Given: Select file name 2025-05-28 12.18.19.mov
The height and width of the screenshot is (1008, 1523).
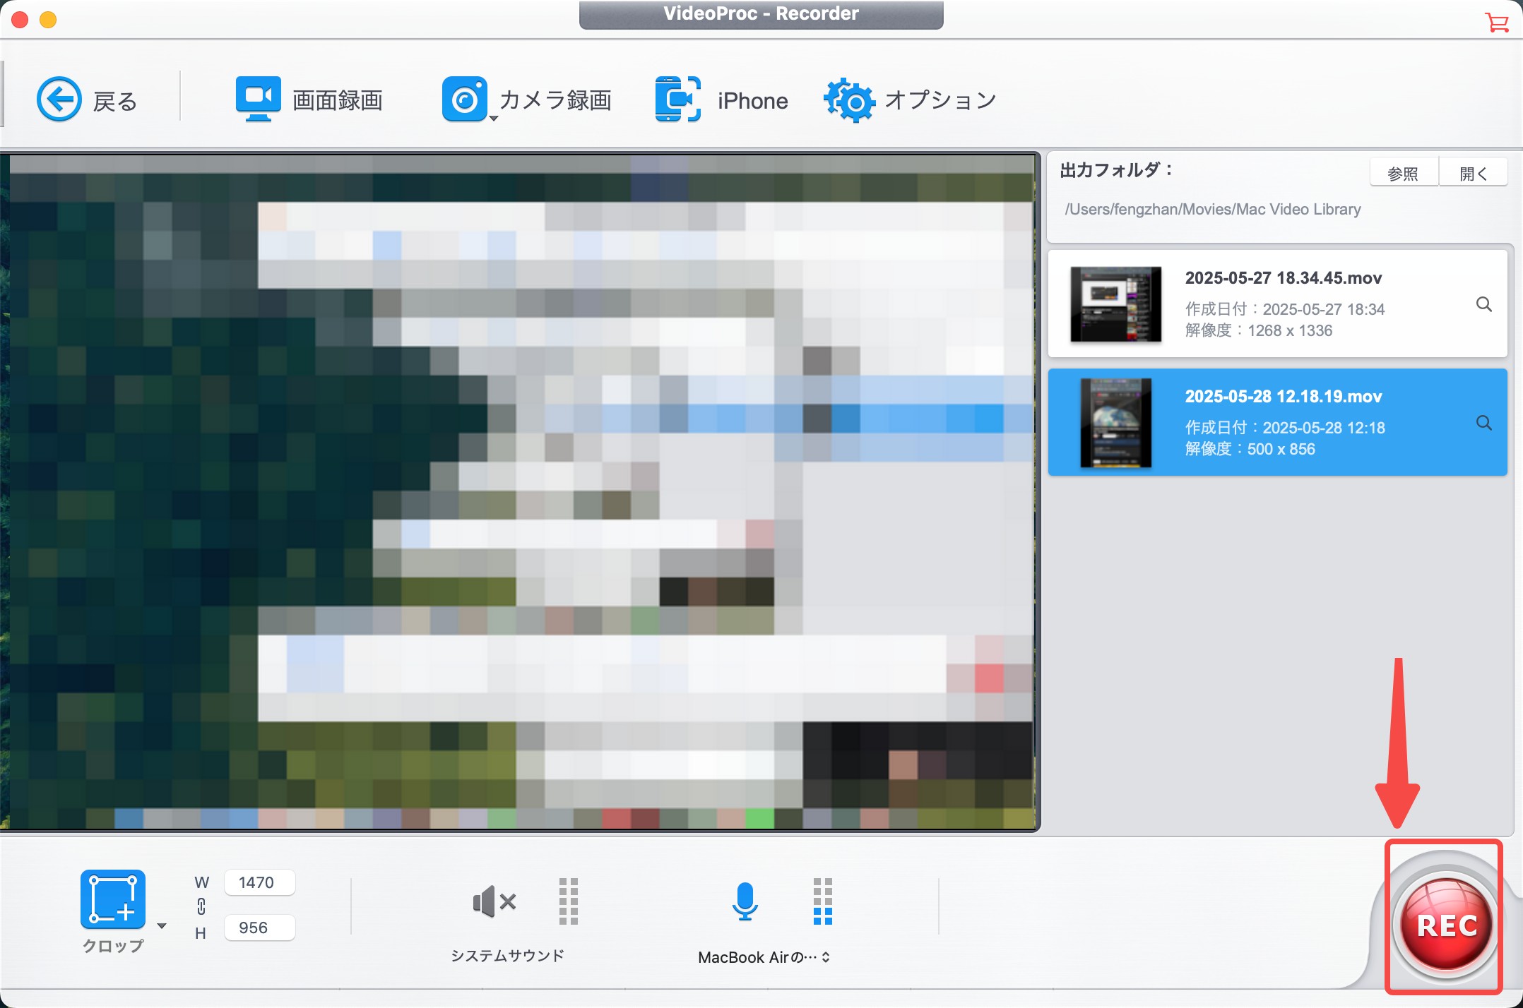Looking at the screenshot, I should (x=1283, y=397).
